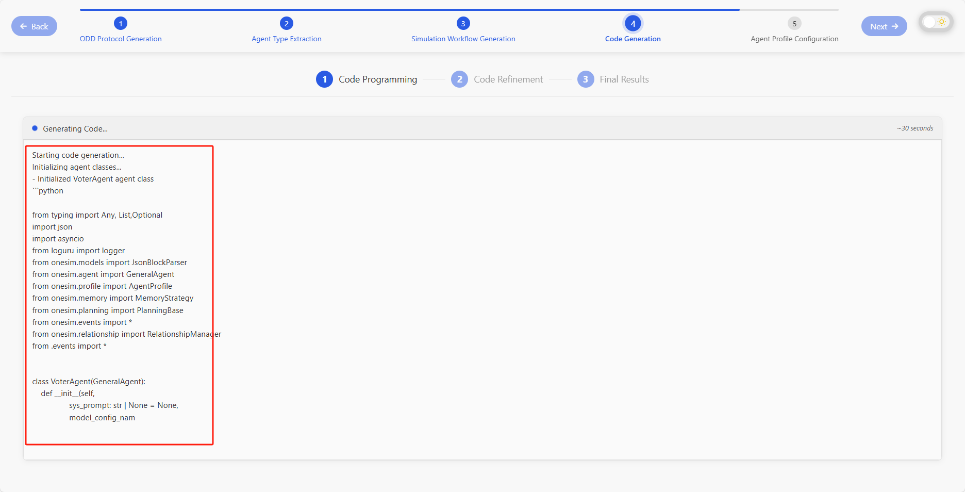
Task: Select Code Programming sub-step label
Action: pyautogui.click(x=378, y=79)
